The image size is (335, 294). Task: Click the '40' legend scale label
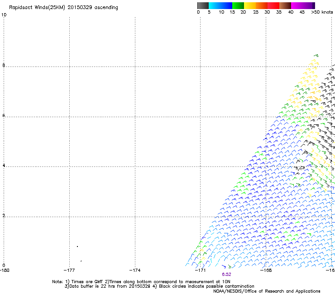point(291,12)
